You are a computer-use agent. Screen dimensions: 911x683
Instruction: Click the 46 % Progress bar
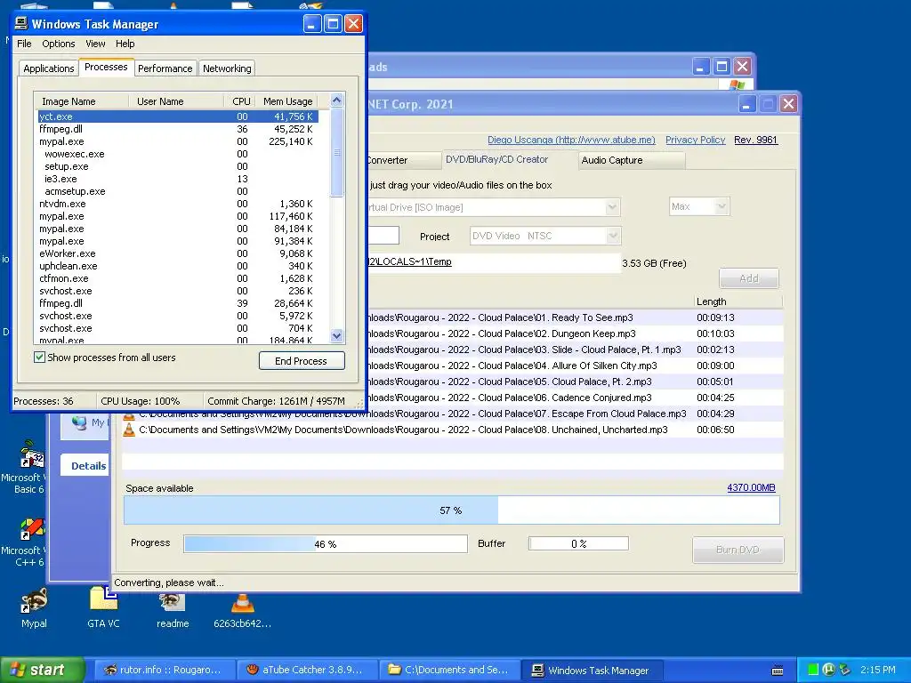[x=326, y=544]
